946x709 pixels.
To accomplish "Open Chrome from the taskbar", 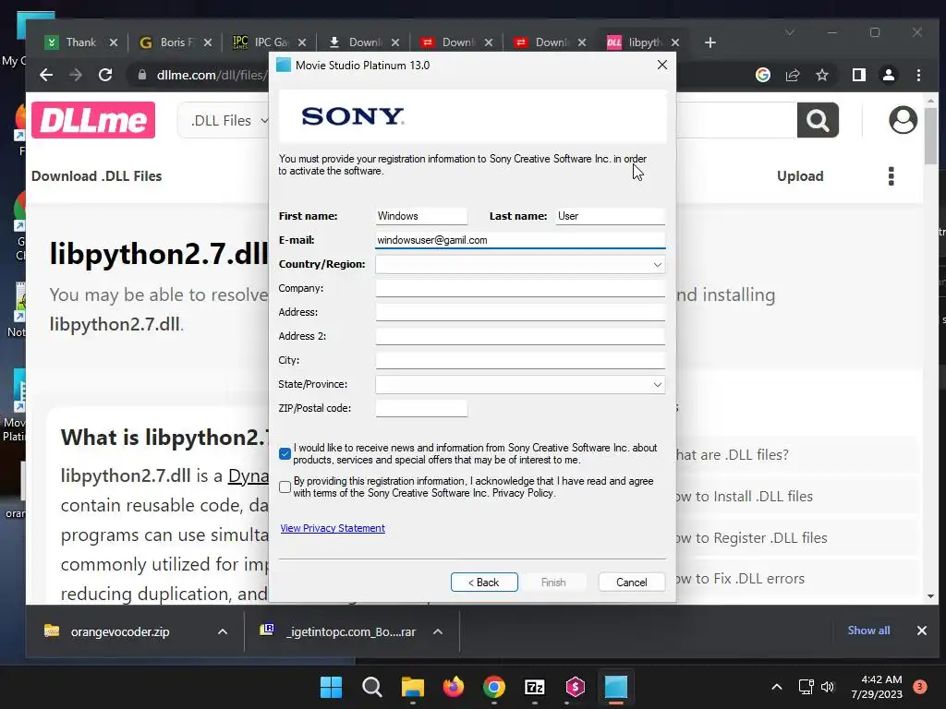I will [x=494, y=687].
